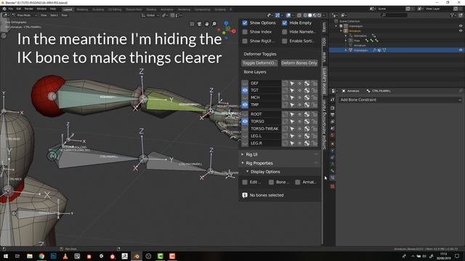Collapse the mannequin collection in outliner

coord(336,26)
